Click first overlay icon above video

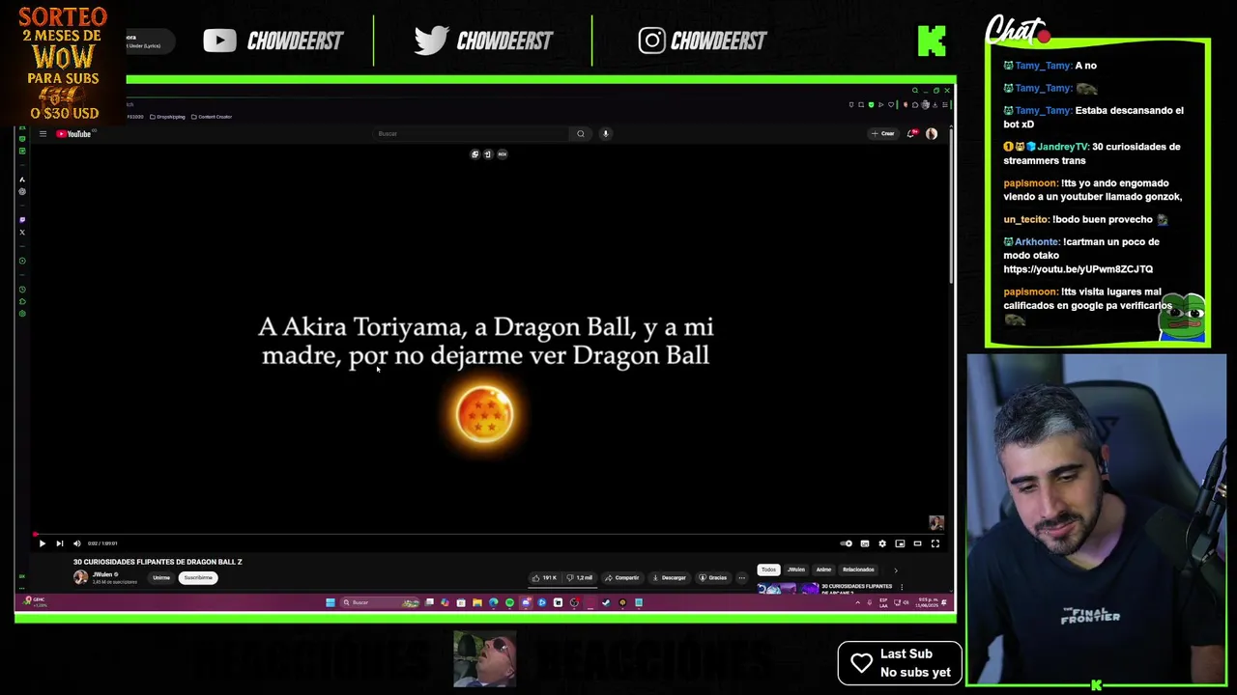pos(475,154)
